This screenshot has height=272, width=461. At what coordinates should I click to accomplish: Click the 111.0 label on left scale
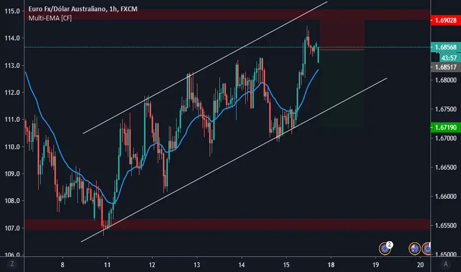click(x=12, y=120)
